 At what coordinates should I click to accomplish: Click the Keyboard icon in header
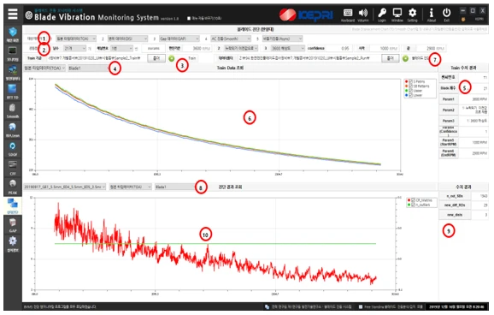point(348,15)
